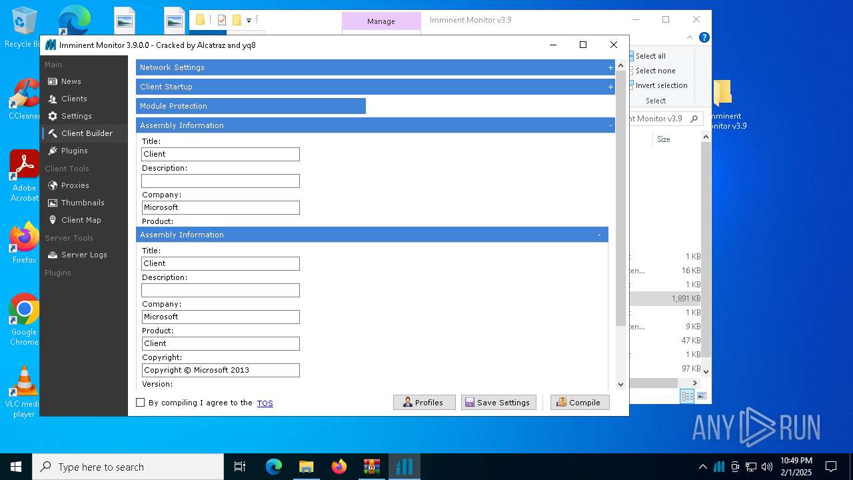Image resolution: width=853 pixels, height=480 pixels.
Task: Open Firefox from the taskbar
Action: click(x=339, y=467)
